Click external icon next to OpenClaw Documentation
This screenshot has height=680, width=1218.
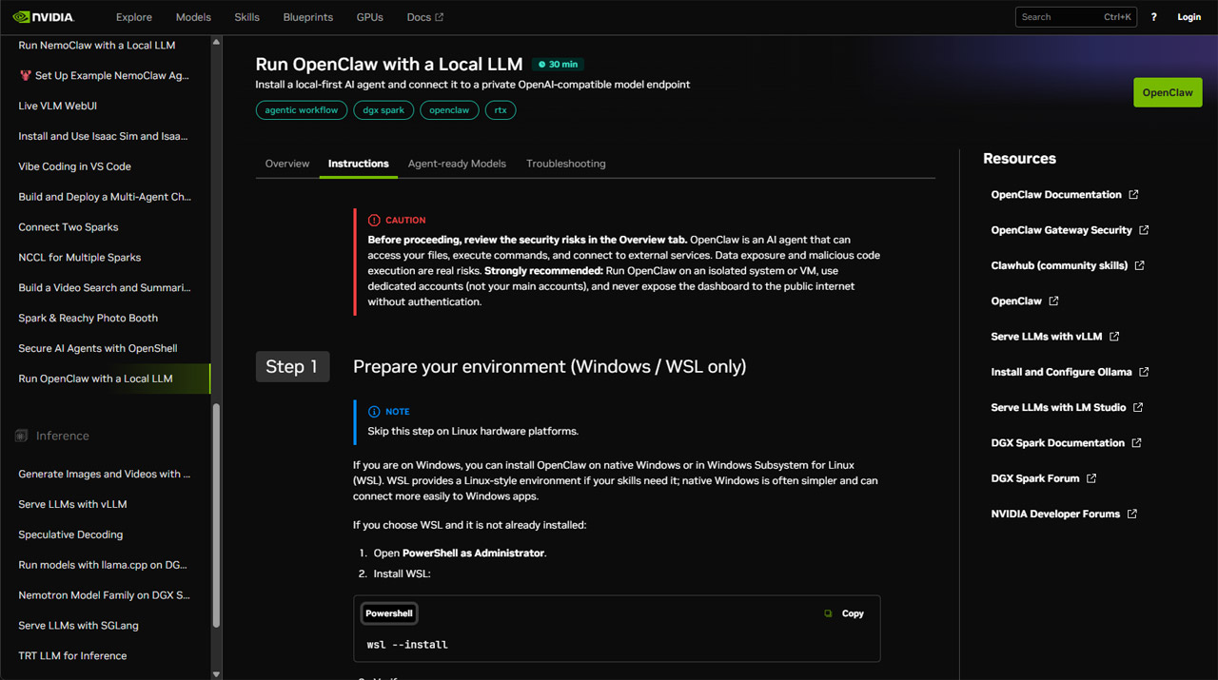(1133, 195)
